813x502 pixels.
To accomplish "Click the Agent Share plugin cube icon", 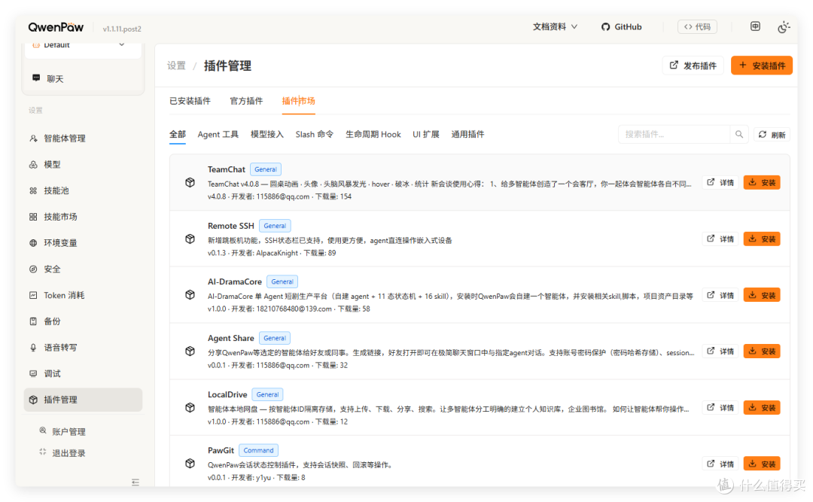I will click(190, 351).
